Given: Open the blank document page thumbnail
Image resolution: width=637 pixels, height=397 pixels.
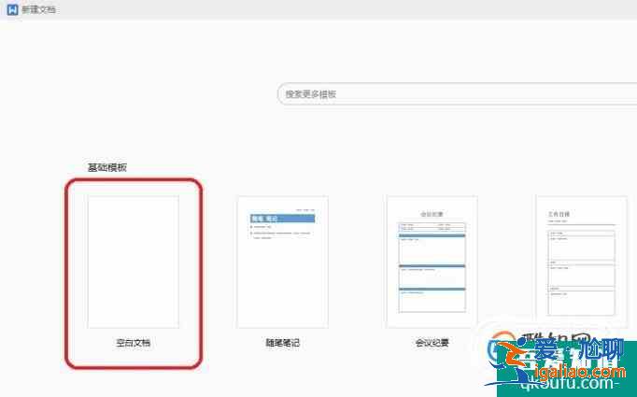Looking at the screenshot, I should pyautogui.click(x=133, y=262).
